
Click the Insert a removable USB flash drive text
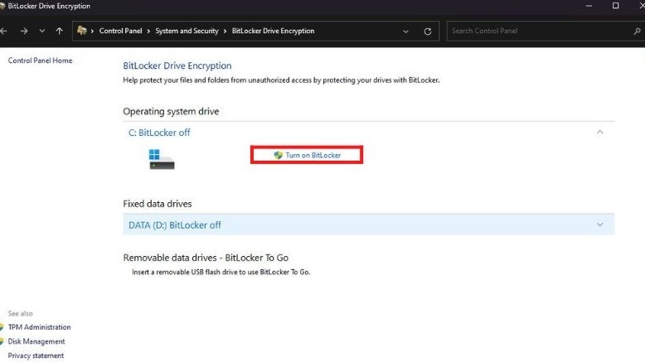221,272
